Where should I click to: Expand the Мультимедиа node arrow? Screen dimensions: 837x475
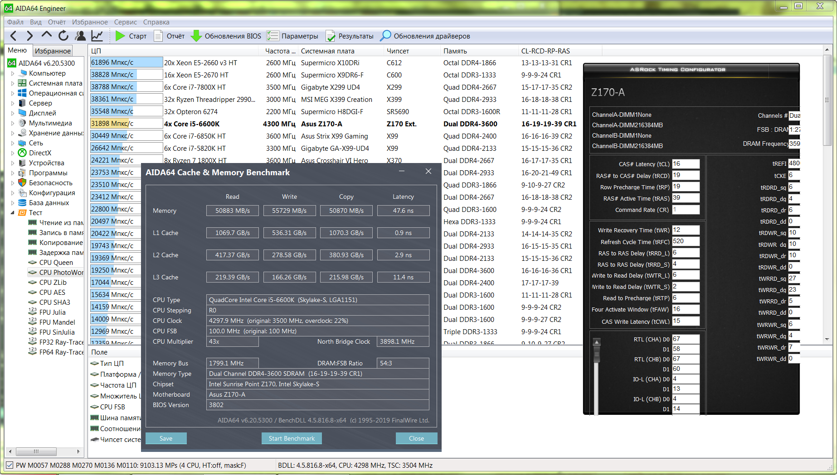(13, 123)
